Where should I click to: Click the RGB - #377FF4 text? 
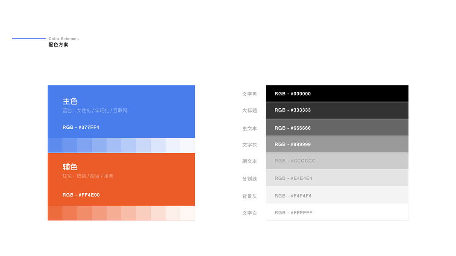tap(81, 128)
